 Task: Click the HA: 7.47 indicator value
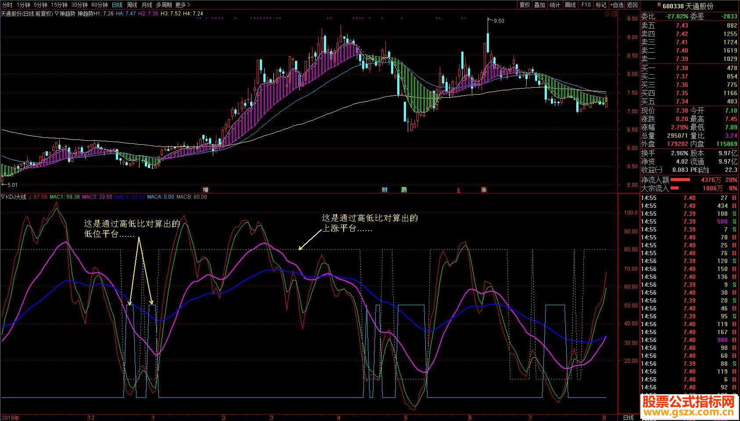(126, 14)
